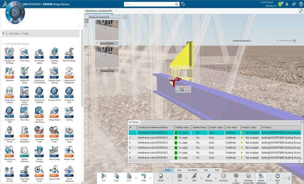Expand the Slide tool dropdown arrow
Viewport: 304px width, 184px height.
[187, 178]
